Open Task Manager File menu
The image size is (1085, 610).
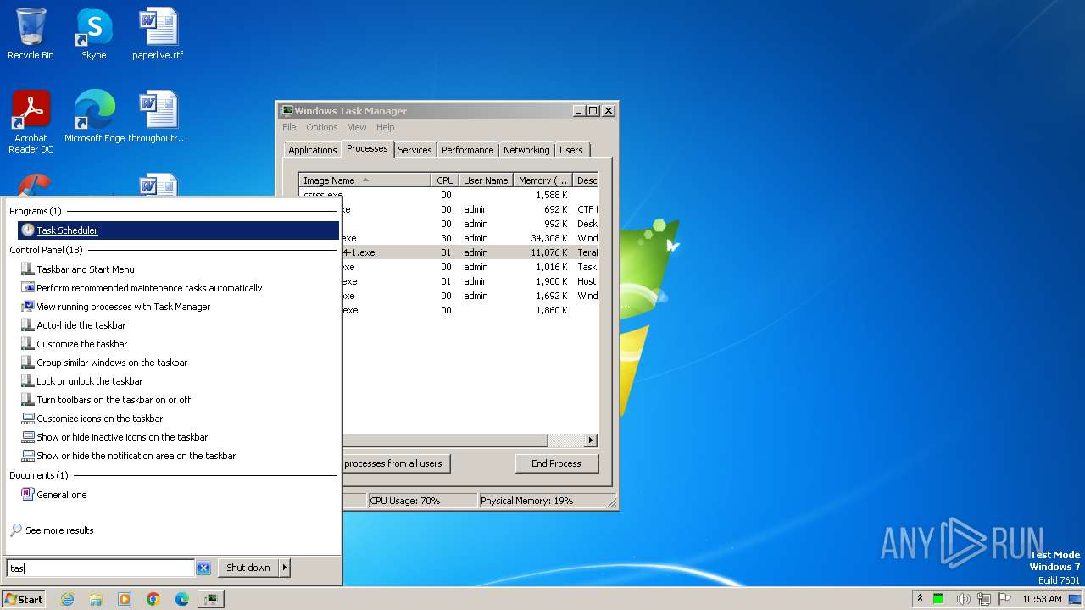pos(289,127)
